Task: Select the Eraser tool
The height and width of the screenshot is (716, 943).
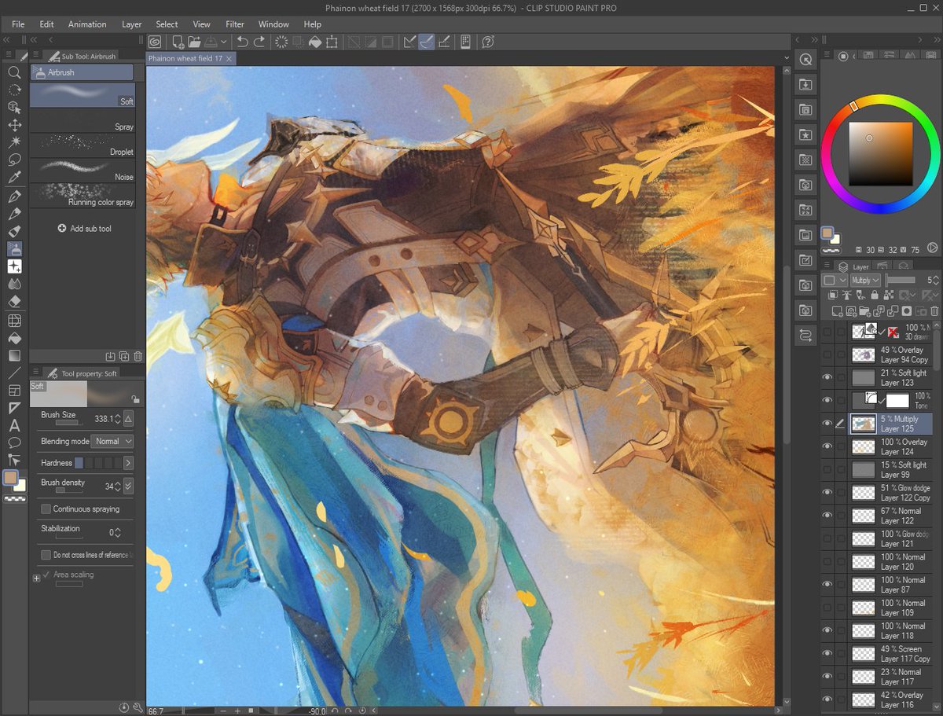Action: 14,301
